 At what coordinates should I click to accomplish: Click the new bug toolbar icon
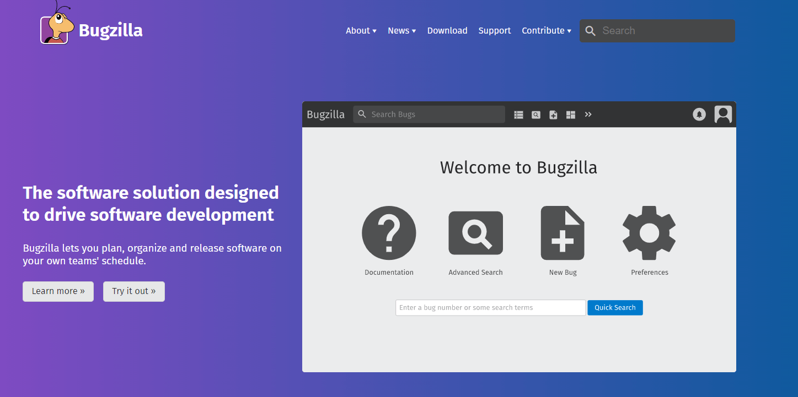(553, 115)
